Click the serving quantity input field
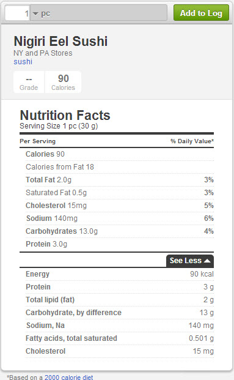This screenshot has width=234, height=380. 18,13
